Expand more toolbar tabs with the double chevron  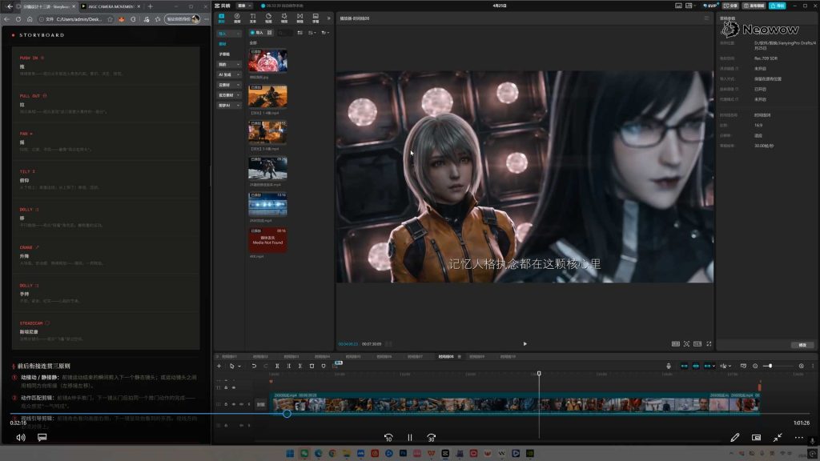click(328, 18)
